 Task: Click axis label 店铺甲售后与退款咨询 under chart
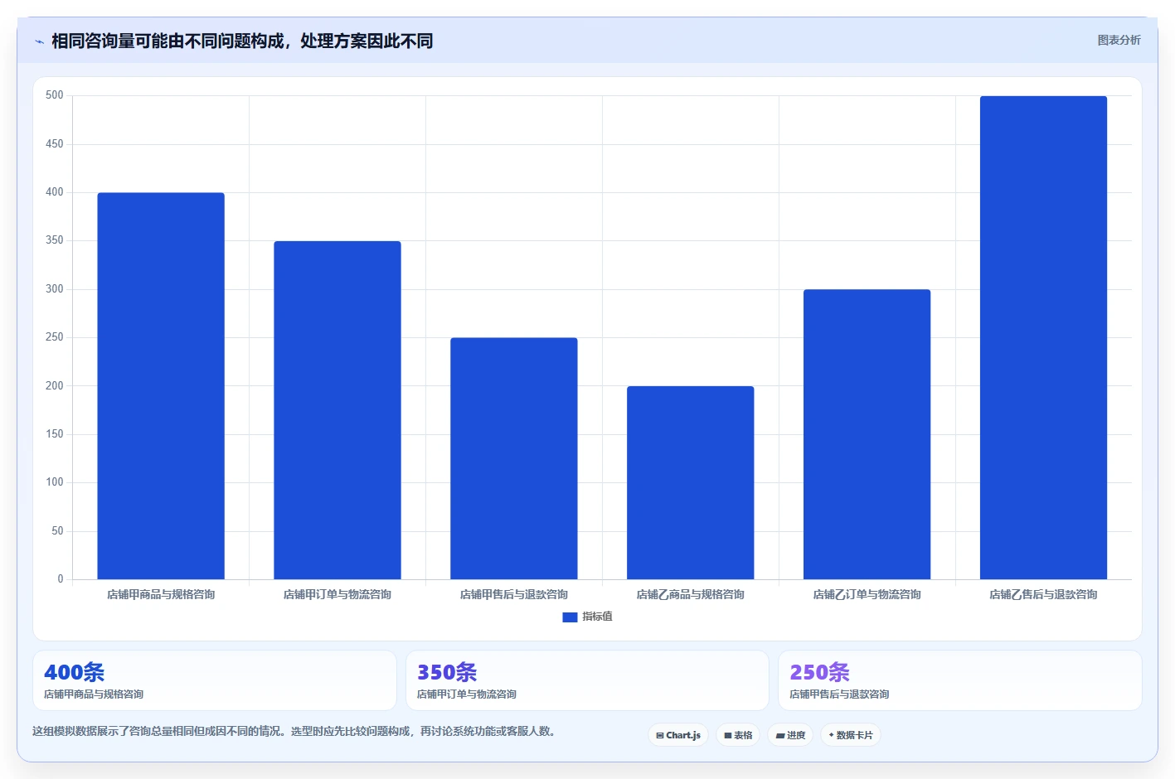pyautogui.click(x=514, y=594)
